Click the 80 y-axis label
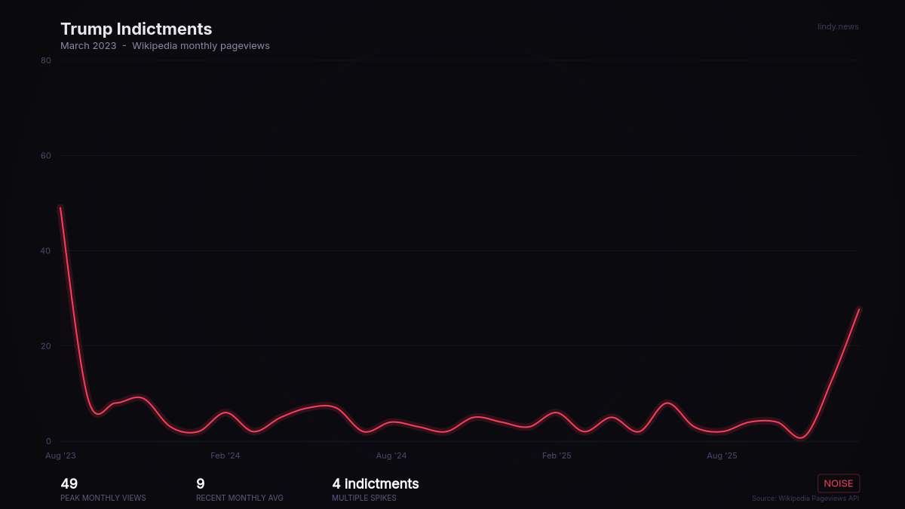Viewport: 905px width, 509px height. [x=46, y=60]
